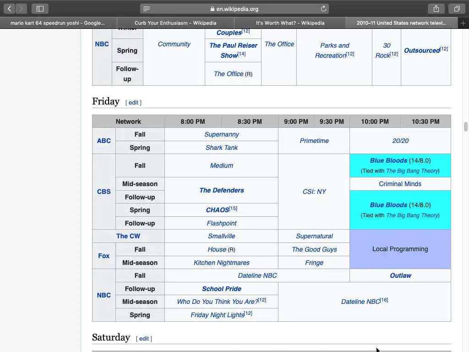Open the ABC network link
The width and height of the screenshot is (469, 352).
coord(104,141)
